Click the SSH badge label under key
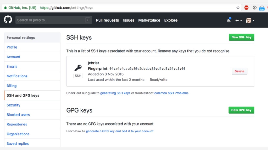Screen dimensions: 268x150 coord(78,76)
